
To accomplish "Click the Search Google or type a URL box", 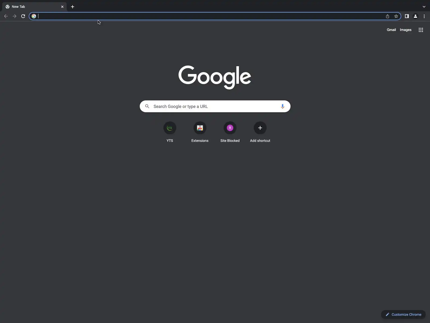I will 215,106.
